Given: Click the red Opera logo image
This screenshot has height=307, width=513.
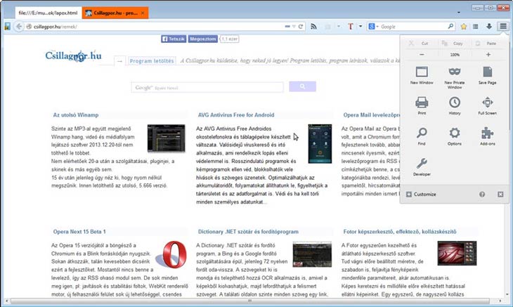Looking at the screenshot, I should coord(171,254).
